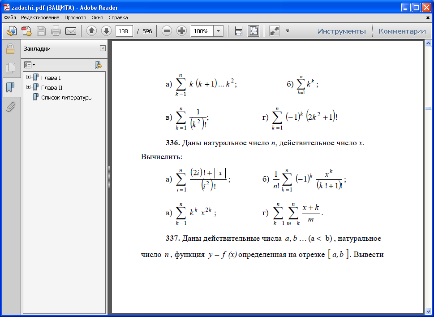This screenshot has height=317, width=434.
Task: Toggle the bookmarks panel icon
Action: (10, 87)
